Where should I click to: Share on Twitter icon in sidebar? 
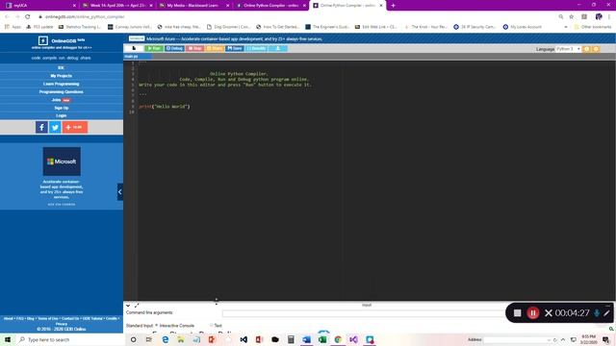click(x=55, y=127)
